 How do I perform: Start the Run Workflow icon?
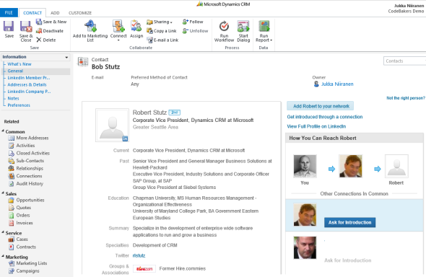click(224, 26)
